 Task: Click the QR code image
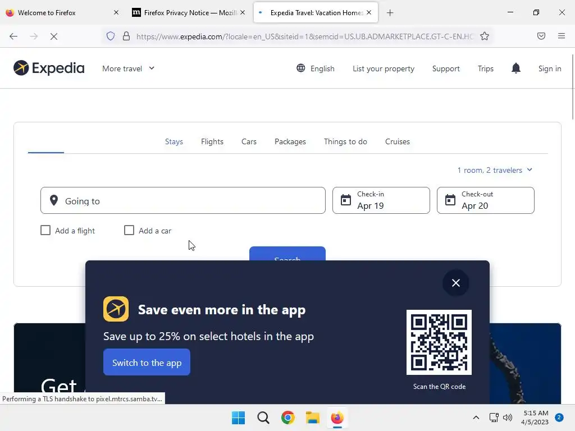click(x=439, y=342)
